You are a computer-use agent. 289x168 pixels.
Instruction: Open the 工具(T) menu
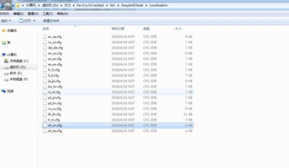point(48,14)
